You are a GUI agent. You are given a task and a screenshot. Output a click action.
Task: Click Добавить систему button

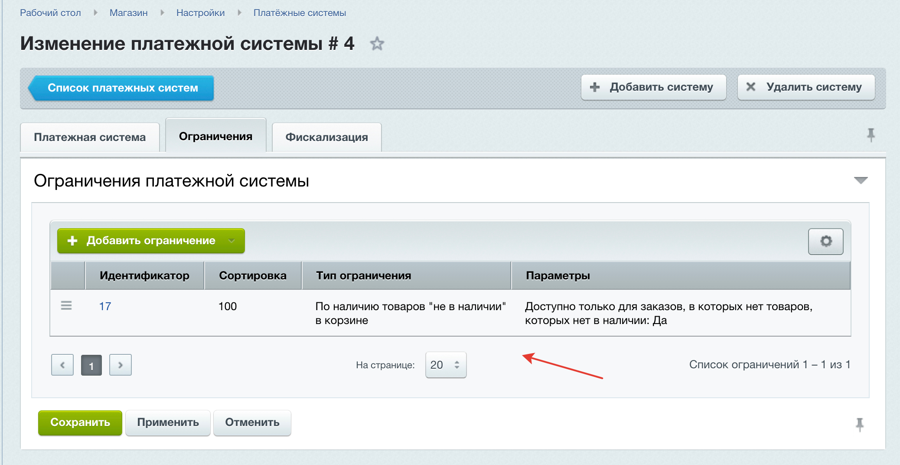[x=653, y=87]
